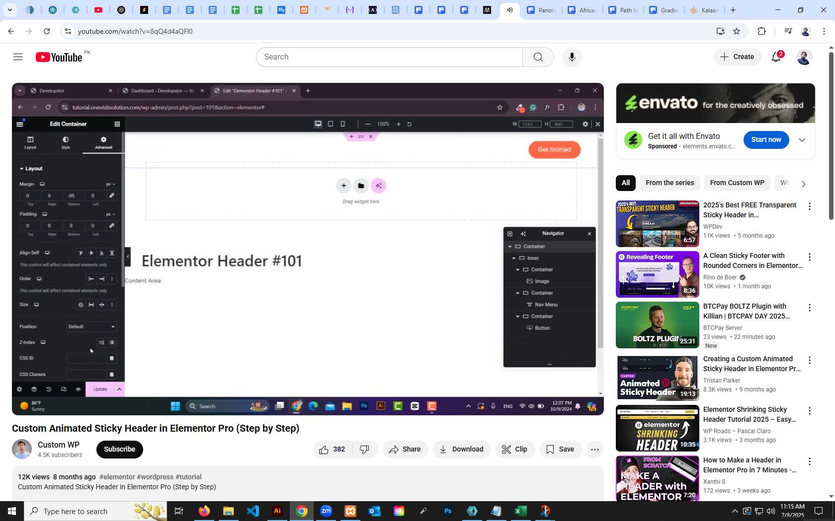
Task: Open Transparent Sticky Header video thumbnail
Action: tap(657, 224)
